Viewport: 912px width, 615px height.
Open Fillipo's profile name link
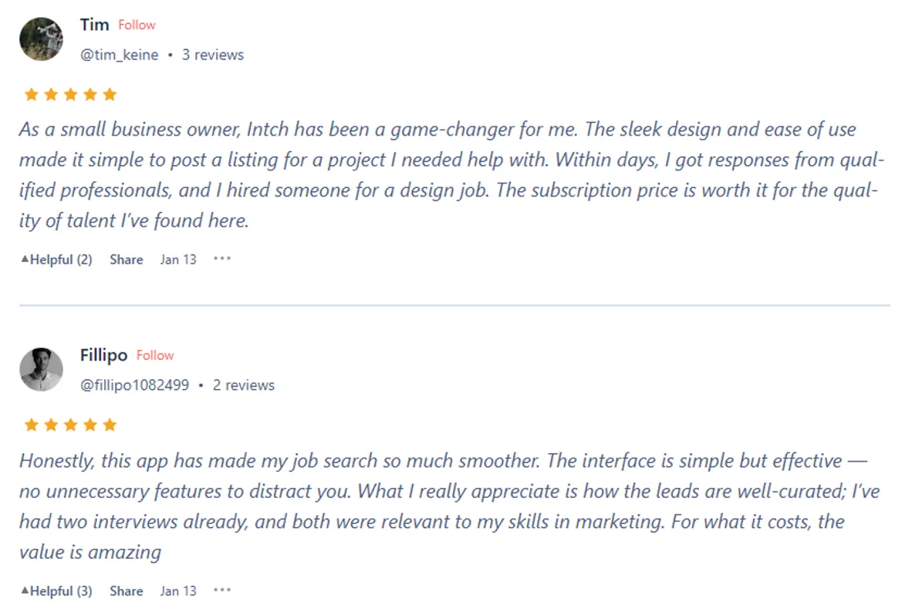(x=103, y=355)
